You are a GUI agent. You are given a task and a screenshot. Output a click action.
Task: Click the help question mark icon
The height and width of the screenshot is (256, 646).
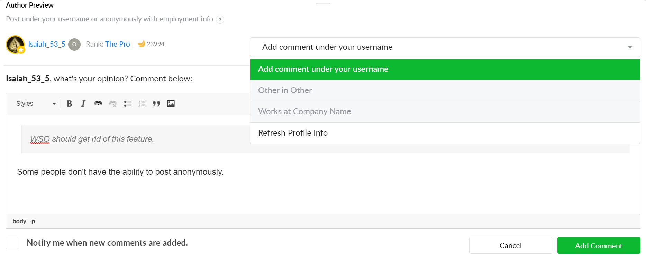pos(220,20)
